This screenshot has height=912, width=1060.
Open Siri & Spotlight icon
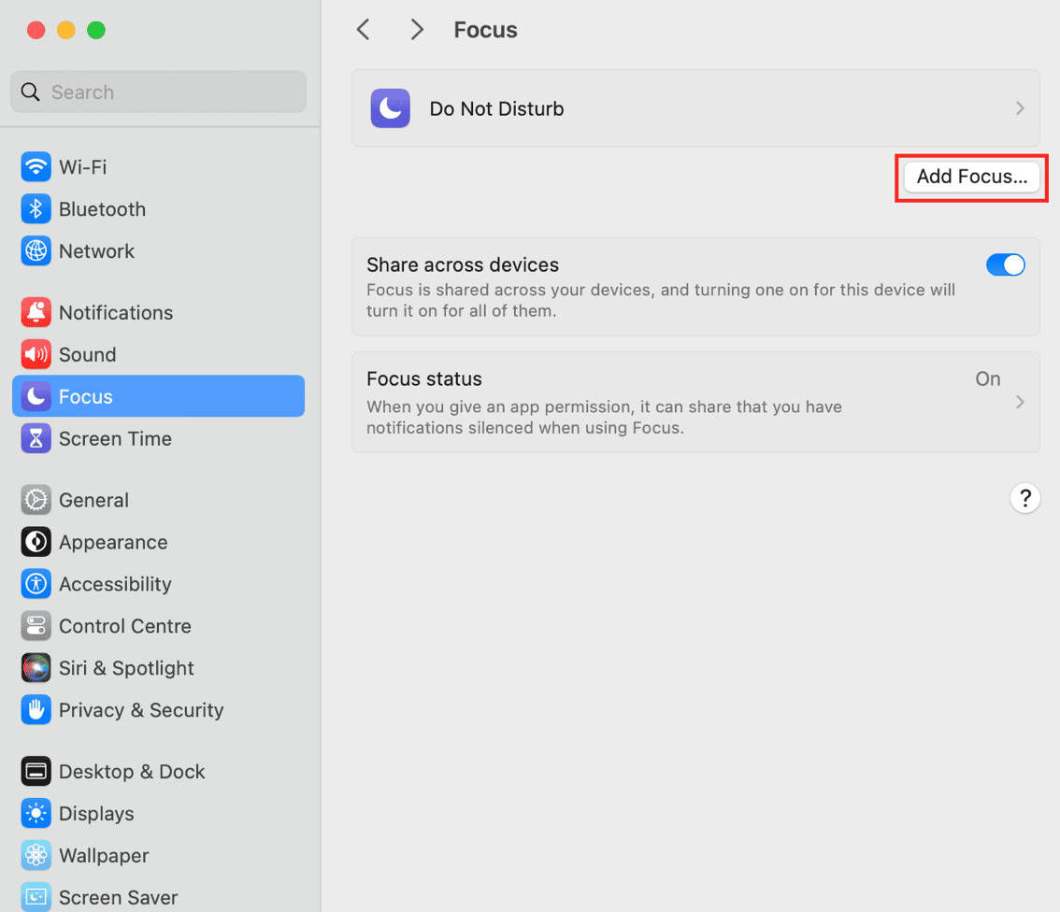pyautogui.click(x=36, y=669)
